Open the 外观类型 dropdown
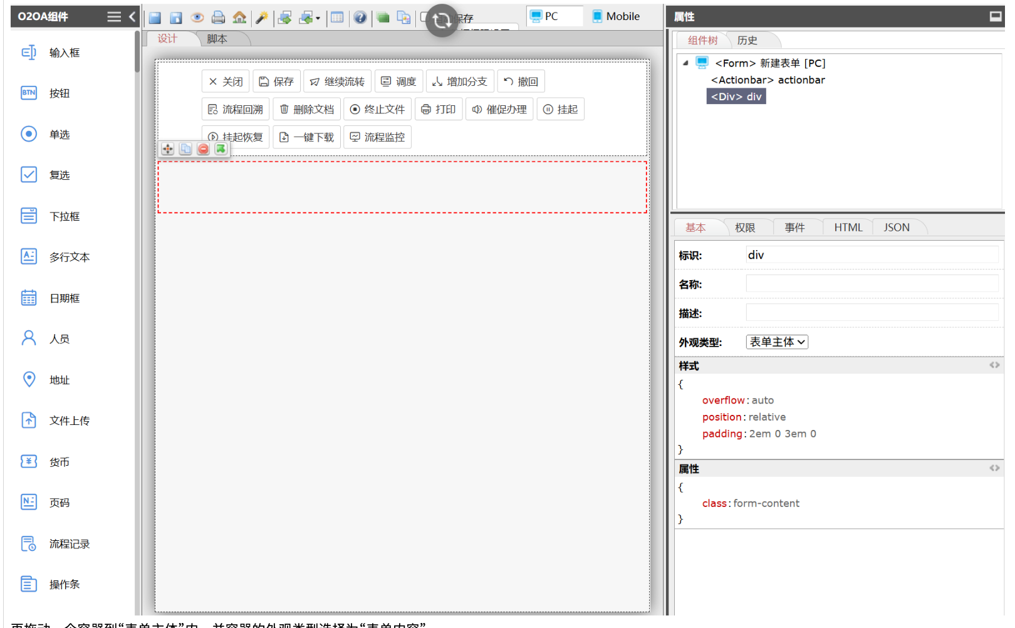Screen dimensions: 1015x628 pyautogui.click(x=777, y=342)
